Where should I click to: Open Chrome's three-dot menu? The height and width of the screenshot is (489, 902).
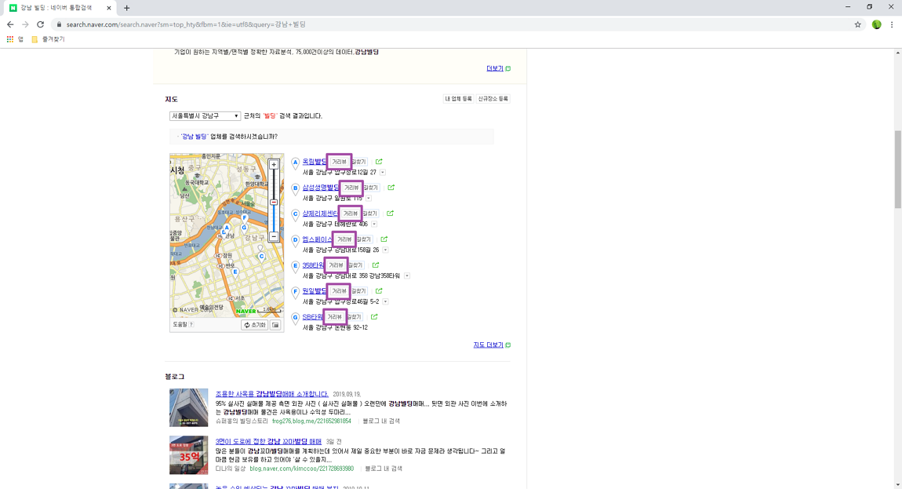point(892,24)
